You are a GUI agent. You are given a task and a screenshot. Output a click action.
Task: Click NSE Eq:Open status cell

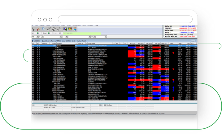pyautogui.click(x=55, y=105)
